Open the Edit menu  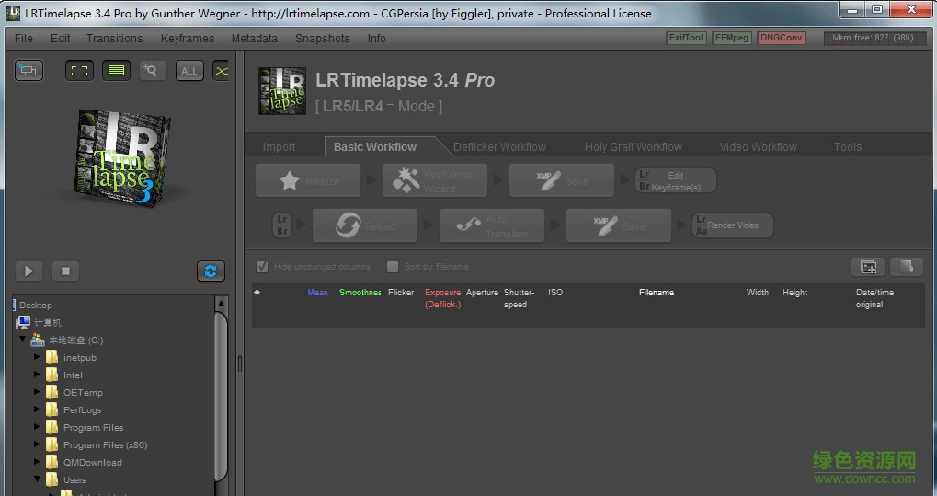coord(61,39)
